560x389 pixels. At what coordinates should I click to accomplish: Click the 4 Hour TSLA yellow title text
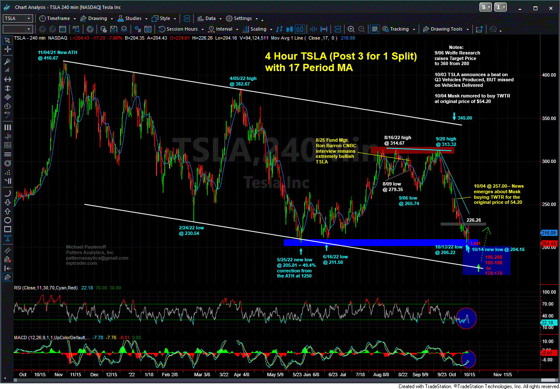coord(341,62)
